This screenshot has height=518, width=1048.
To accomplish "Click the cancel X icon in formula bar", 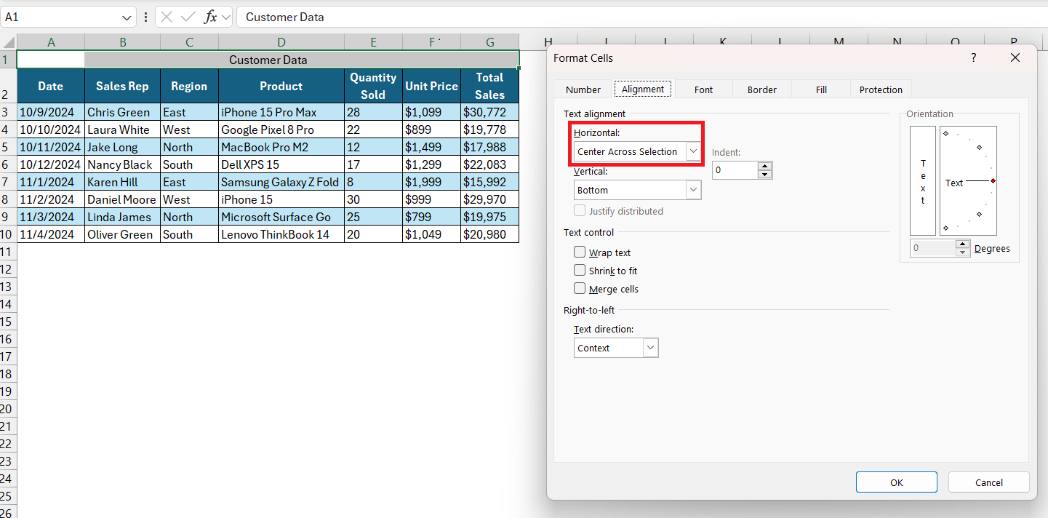I will coord(167,17).
